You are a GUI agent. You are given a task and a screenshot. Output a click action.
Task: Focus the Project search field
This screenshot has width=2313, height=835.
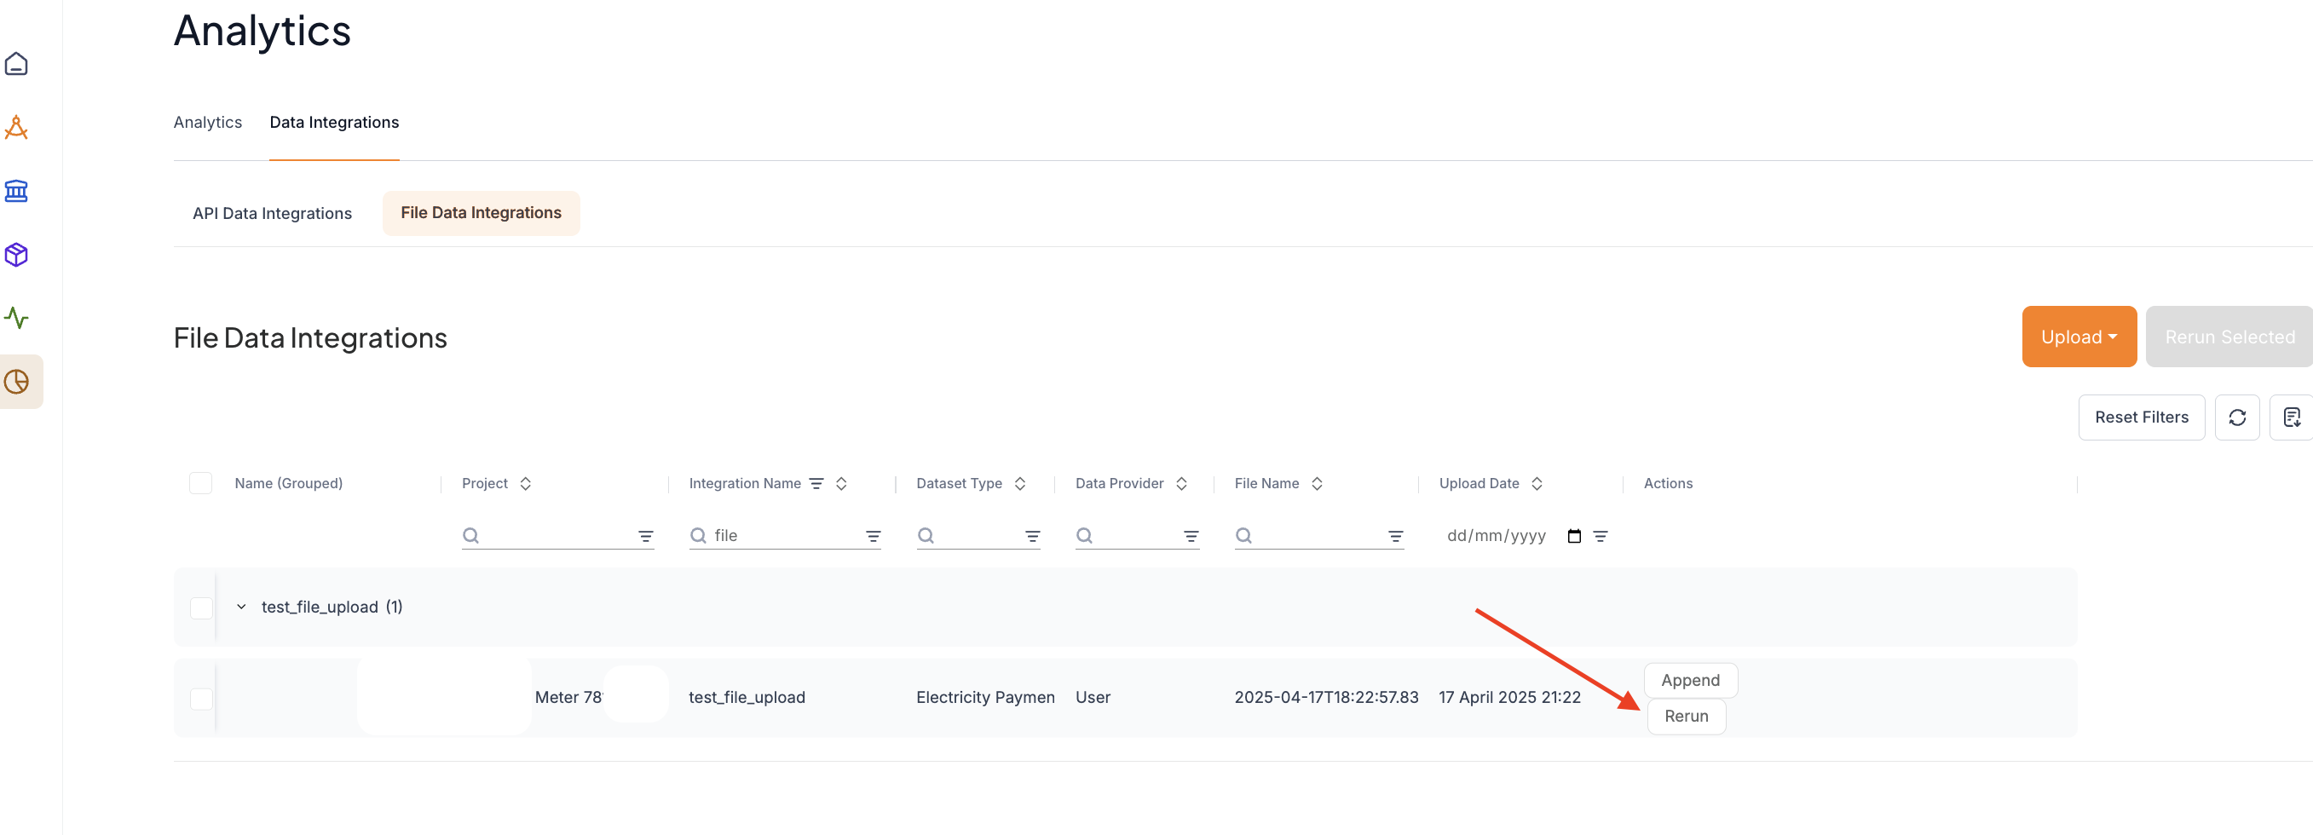[x=557, y=536]
